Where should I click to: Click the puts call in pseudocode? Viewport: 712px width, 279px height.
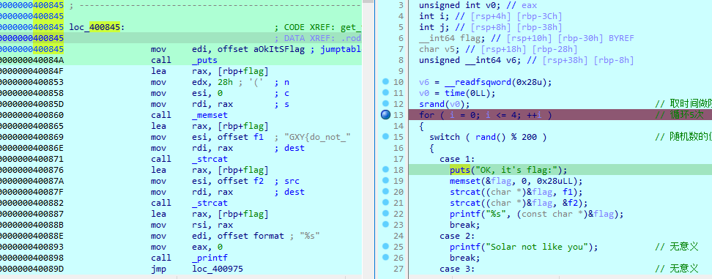pos(459,170)
